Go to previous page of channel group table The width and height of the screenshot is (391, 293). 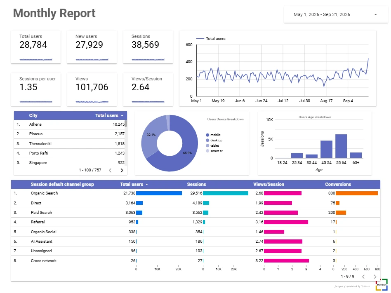[363, 277]
